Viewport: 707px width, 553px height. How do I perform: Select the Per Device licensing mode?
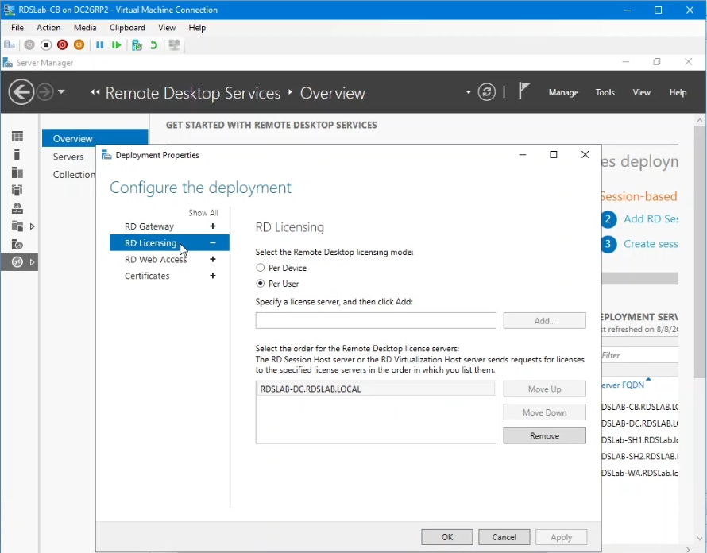(261, 268)
